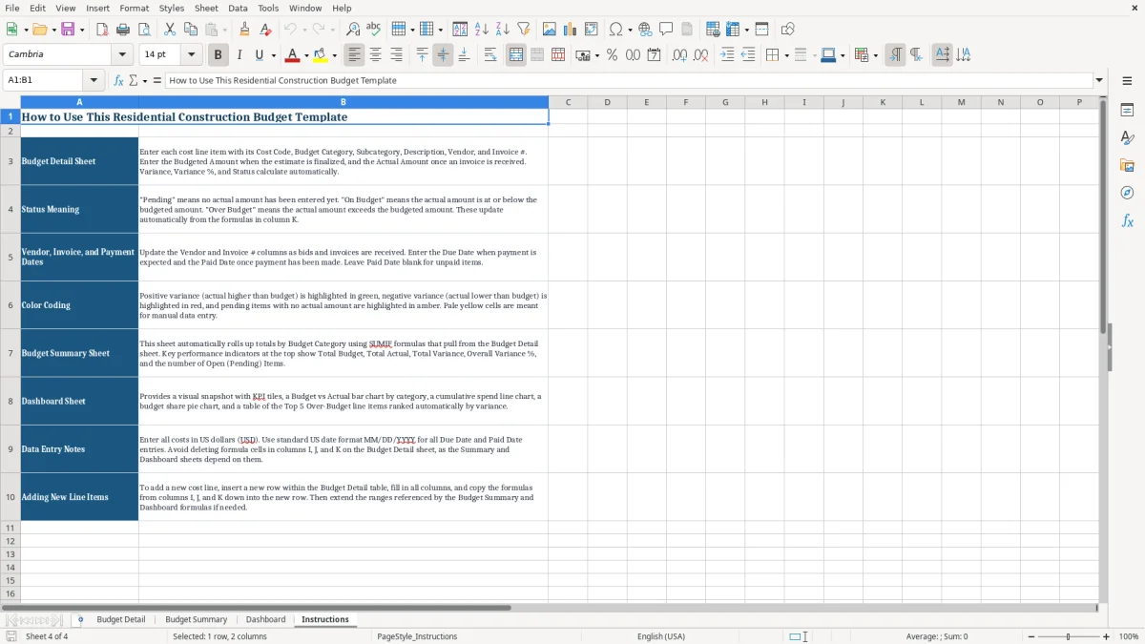Viewport: 1145px width, 644px height.
Task: Insert a chart
Action: click(571, 30)
